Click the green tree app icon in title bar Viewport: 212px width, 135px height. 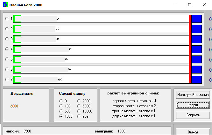point(5,5)
